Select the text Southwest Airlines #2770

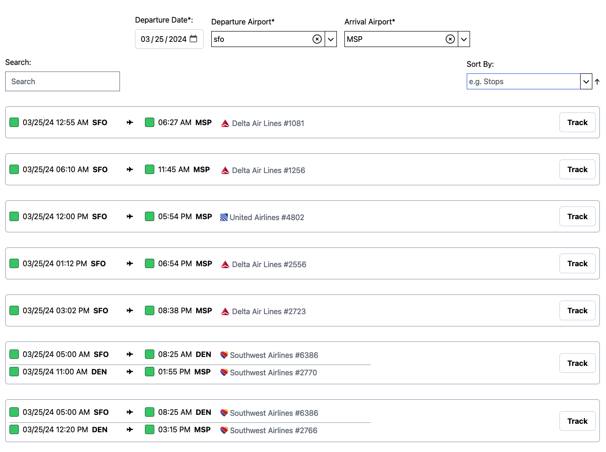click(273, 373)
